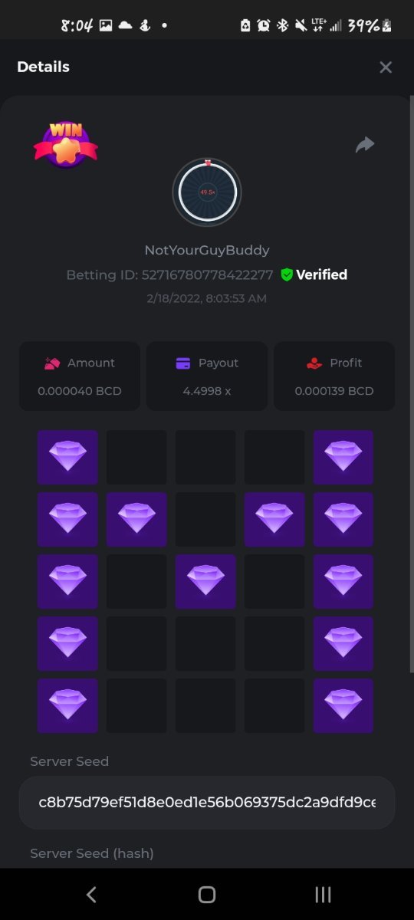
Task: Open NotYourGuyBuddy profile name
Action: point(207,250)
